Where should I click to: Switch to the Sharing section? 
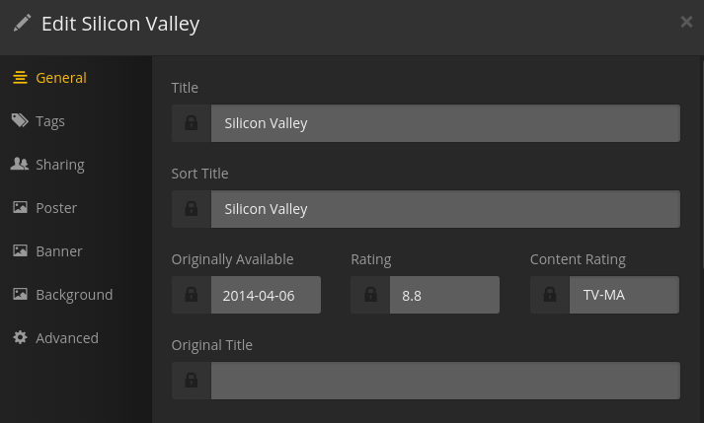coord(60,165)
